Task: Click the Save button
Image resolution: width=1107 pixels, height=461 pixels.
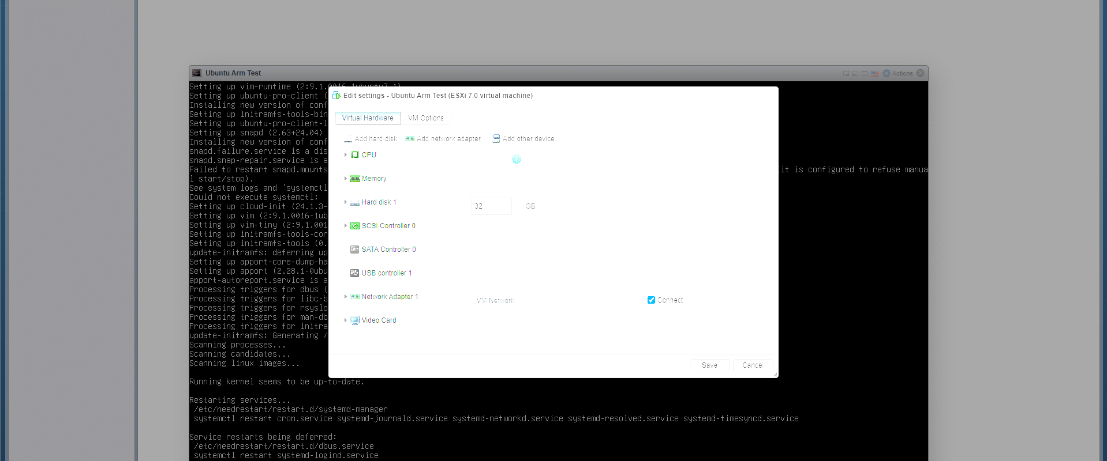Action: 709,365
